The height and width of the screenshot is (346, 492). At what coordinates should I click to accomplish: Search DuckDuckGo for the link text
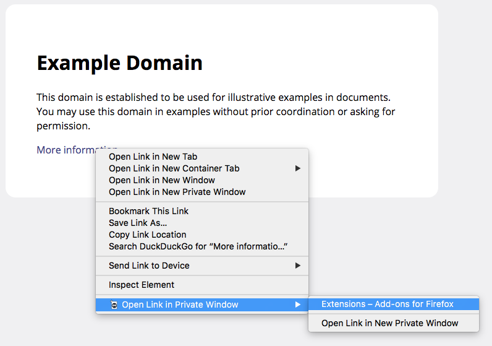(198, 246)
